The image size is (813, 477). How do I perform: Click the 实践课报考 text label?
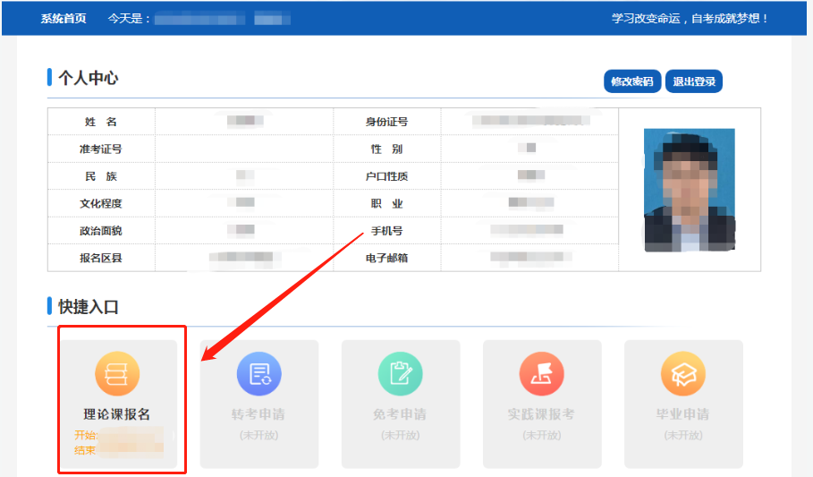[x=542, y=414]
